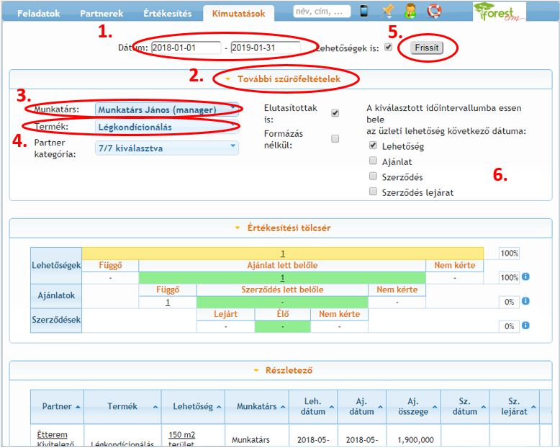The width and height of the screenshot is (560, 448).
Task: Click the start date input field
Action: [x=186, y=48]
